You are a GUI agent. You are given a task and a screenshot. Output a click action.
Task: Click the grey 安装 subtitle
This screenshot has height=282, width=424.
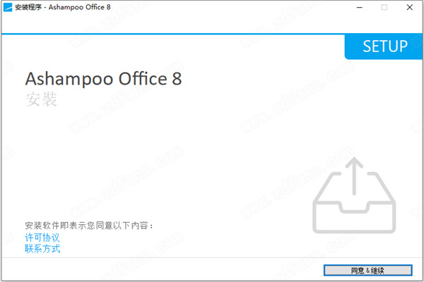[x=40, y=99]
